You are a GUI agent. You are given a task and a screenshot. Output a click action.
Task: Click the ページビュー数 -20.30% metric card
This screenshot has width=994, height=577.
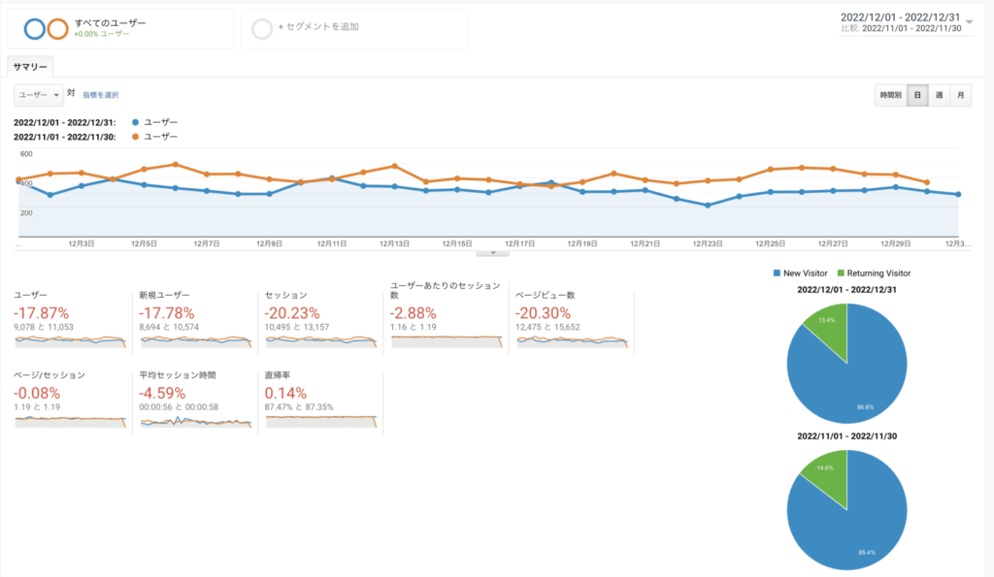pos(571,320)
